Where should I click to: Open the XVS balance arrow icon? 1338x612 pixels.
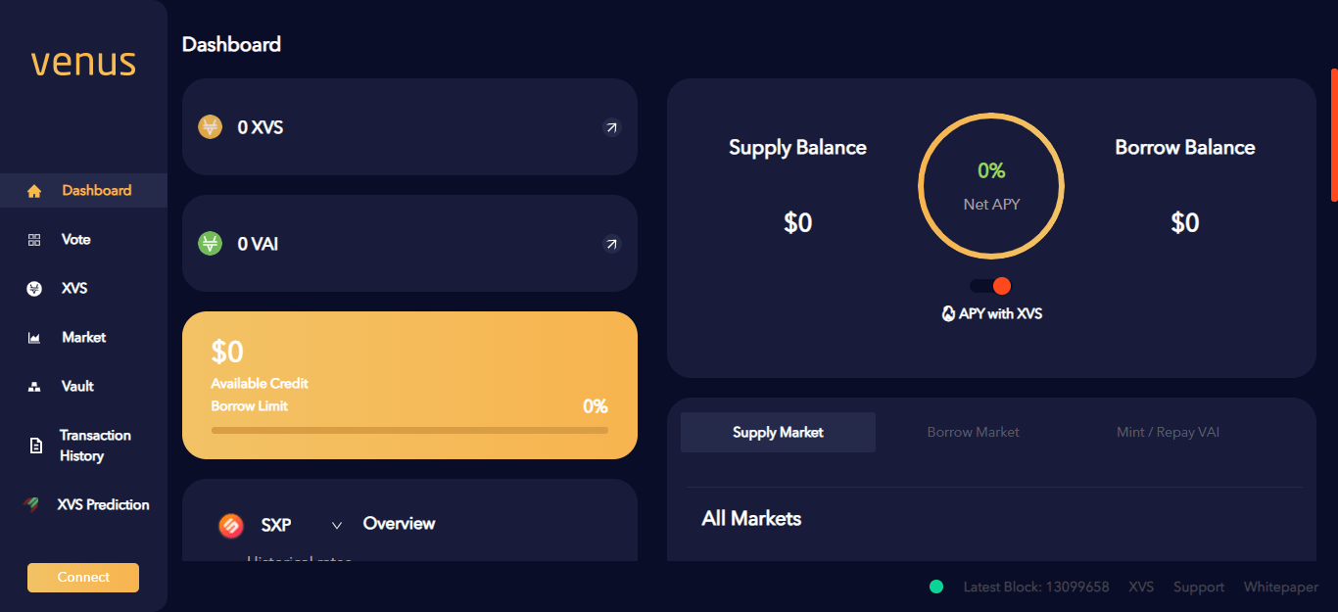[x=611, y=127]
